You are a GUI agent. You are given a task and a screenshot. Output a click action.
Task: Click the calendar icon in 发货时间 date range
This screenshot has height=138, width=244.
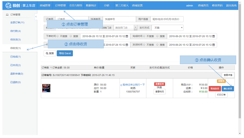(x=214, y=45)
